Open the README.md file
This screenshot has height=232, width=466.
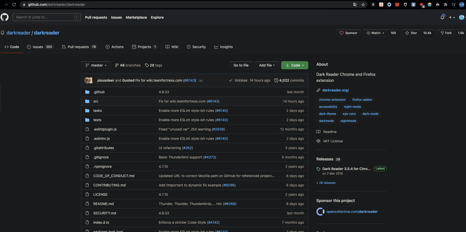tap(103, 204)
